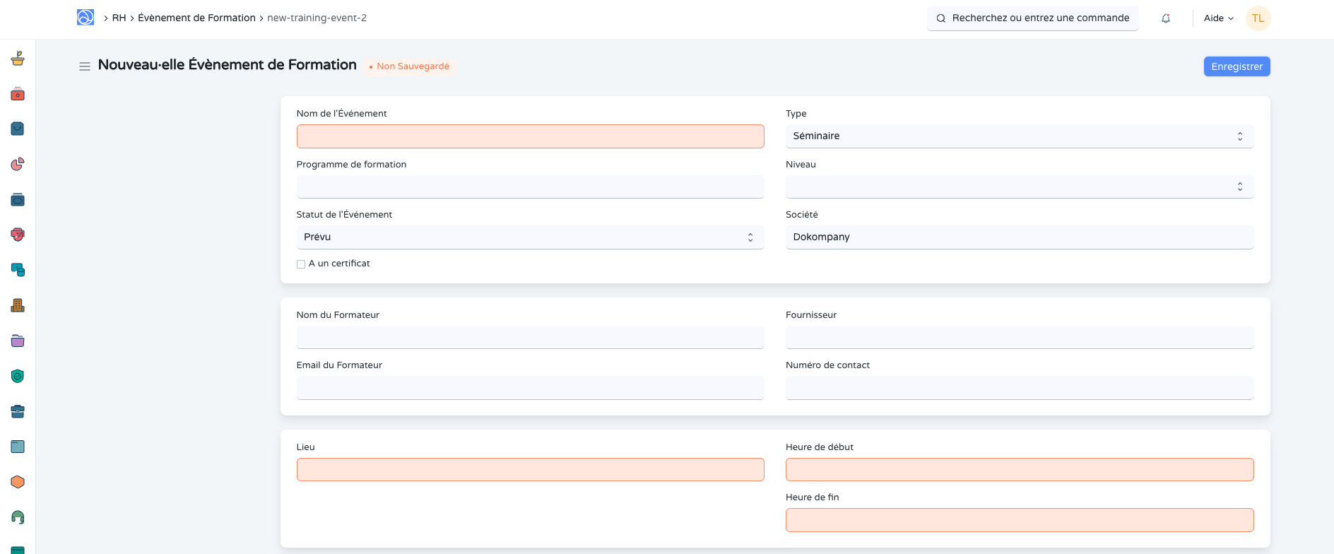
Task: Expand the Niveau dropdown
Action: coord(1019,187)
